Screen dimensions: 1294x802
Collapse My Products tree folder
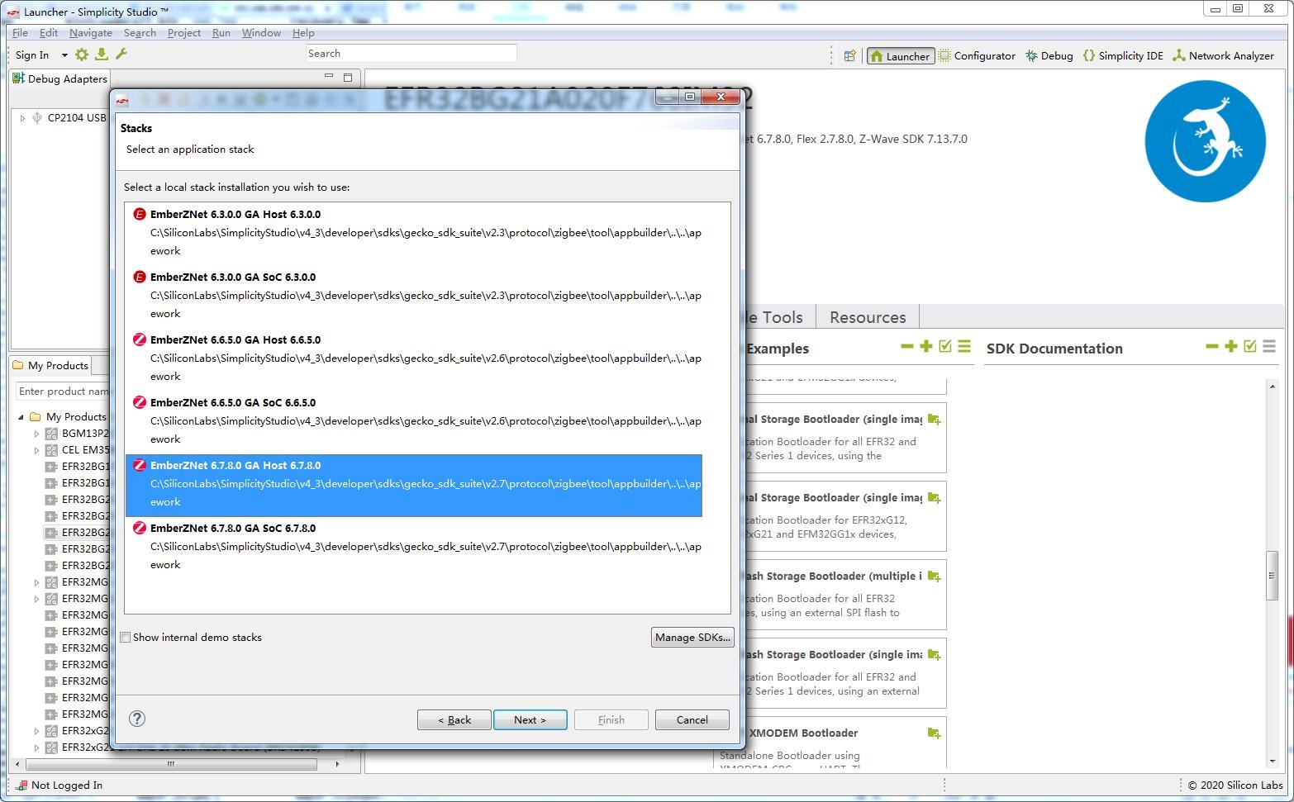21,417
